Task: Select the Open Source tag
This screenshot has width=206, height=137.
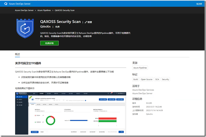Action: [x=146, y=79]
